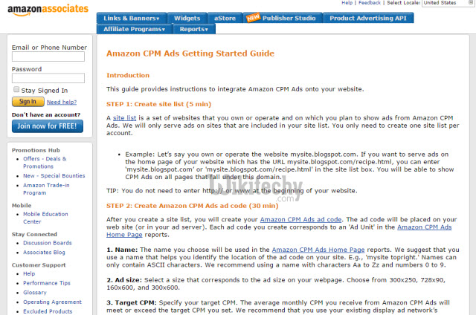
Task: Click the Feedback link at top
Action: coord(370,4)
